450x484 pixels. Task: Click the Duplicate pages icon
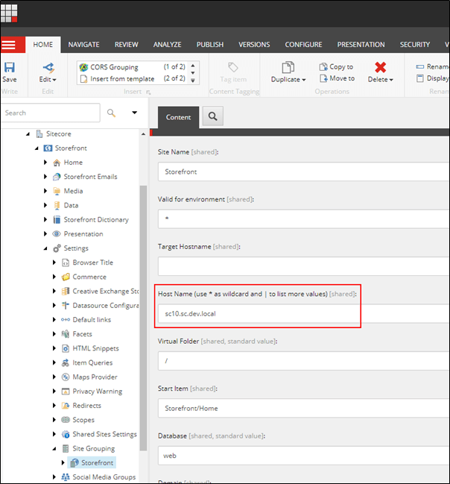[x=288, y=67]
